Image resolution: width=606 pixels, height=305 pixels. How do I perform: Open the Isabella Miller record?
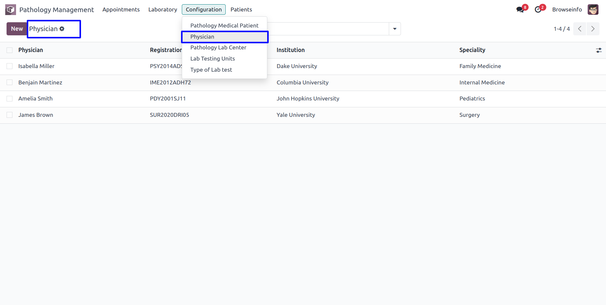36,66
